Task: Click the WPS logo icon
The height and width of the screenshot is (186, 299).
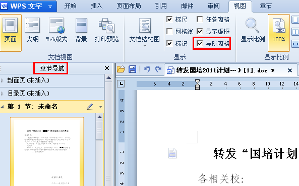Action: (4, 6)
